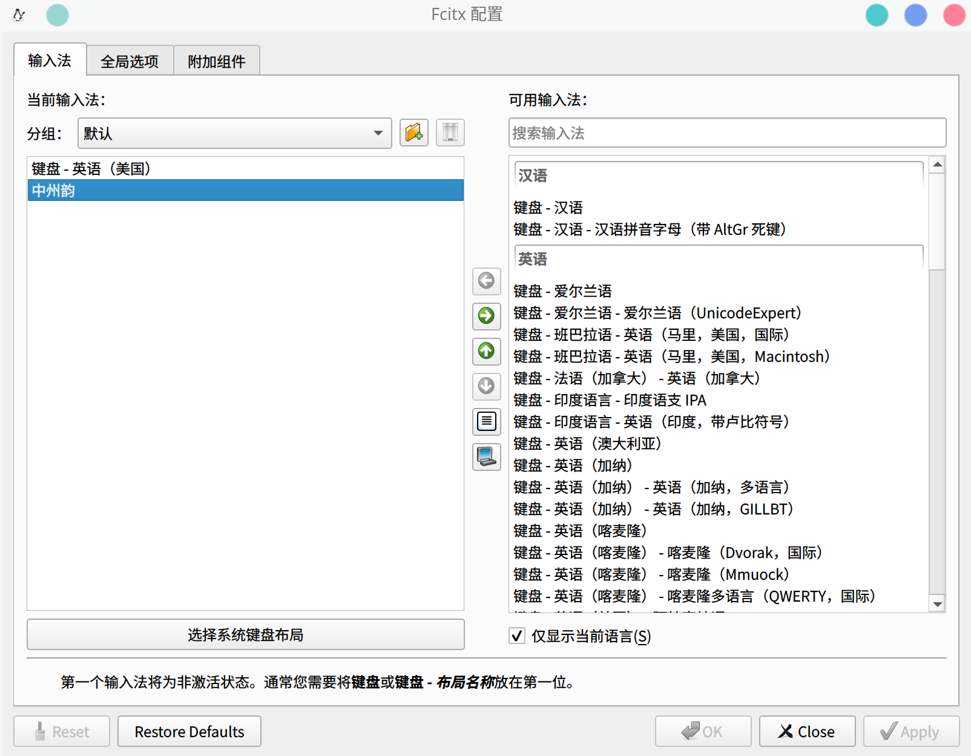Click the available list scrollbar up arrow

[x=938, y=165]
